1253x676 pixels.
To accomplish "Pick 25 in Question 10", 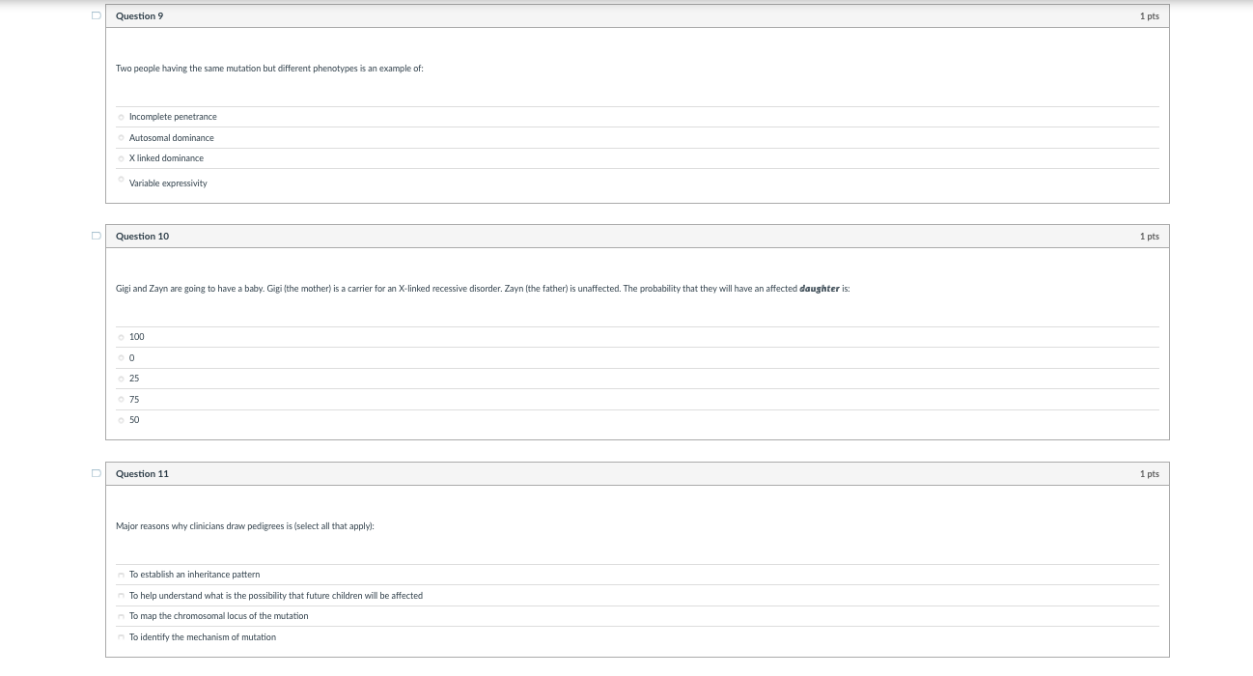I will click(122, 379).
